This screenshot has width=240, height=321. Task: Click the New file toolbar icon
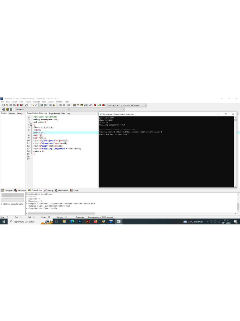click(3, 105)
